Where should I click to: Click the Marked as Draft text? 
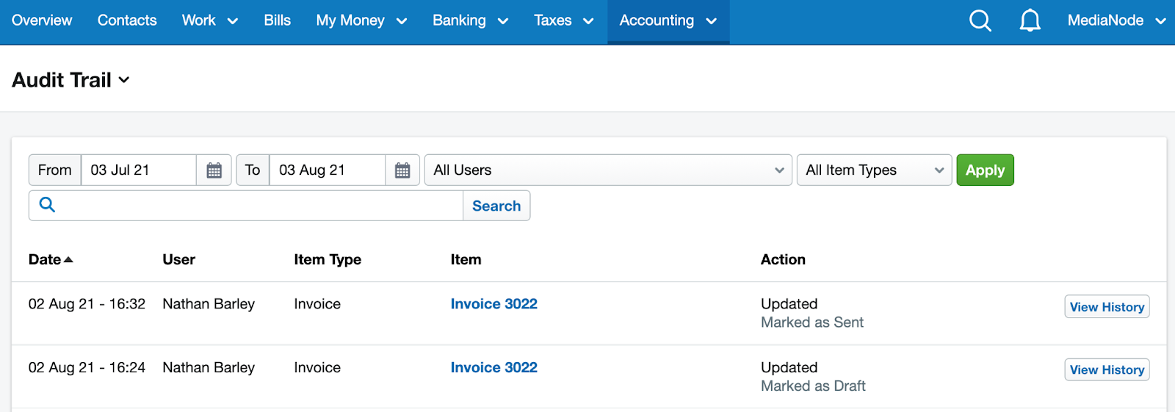(813, 386)
